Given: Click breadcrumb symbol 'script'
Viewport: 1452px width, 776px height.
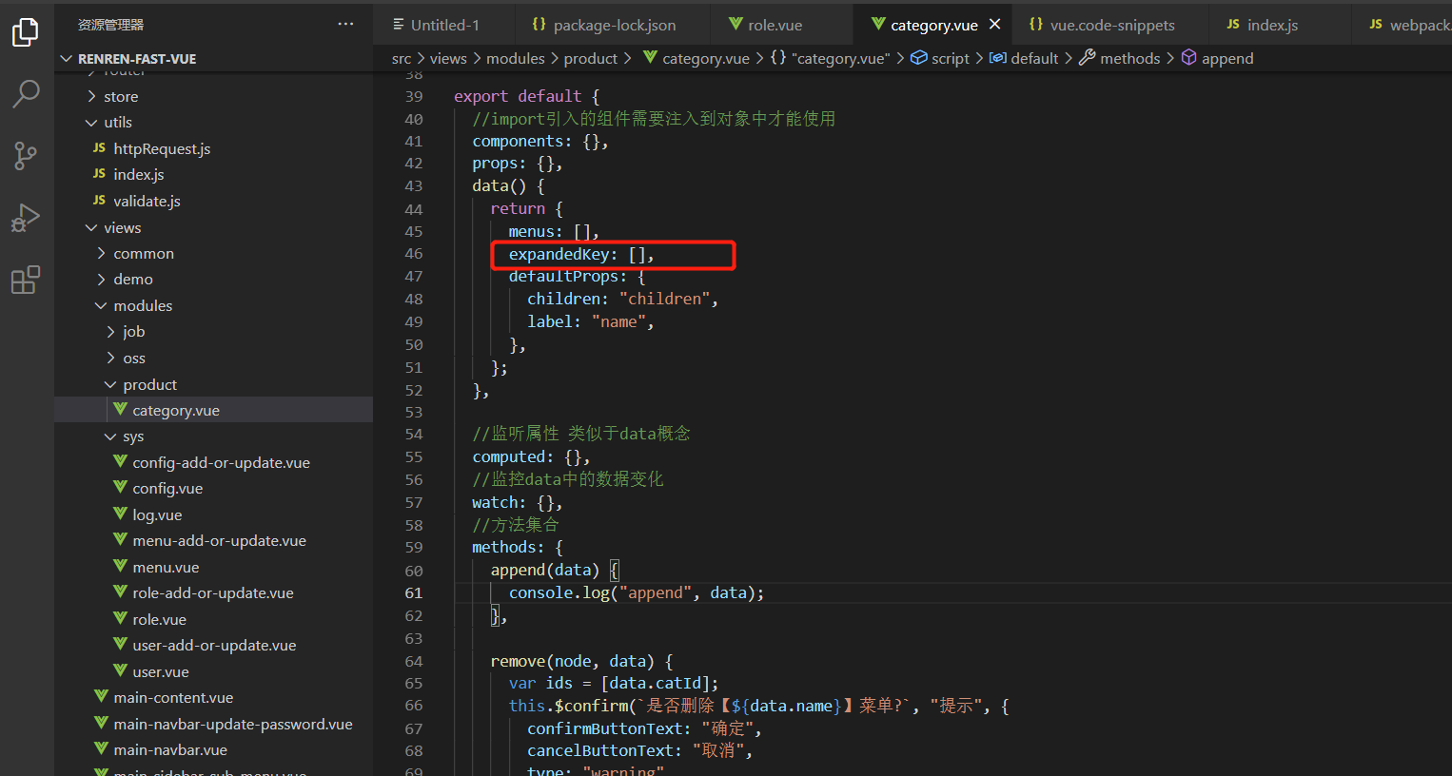Looking at the screenshot, I should (x=940, y=59).
